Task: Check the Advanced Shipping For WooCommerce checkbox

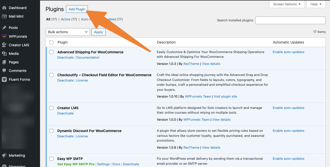Action: click(51, 52)
